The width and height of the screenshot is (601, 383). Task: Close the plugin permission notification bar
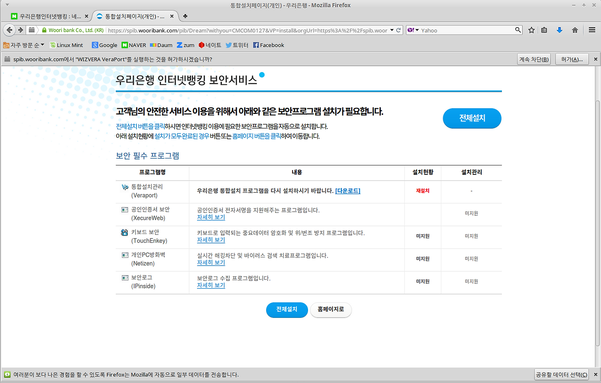(595, 60)
